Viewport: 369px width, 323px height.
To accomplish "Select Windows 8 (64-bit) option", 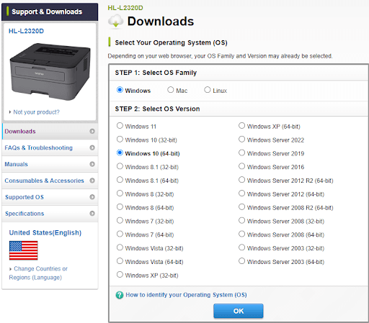I will [120, 207].
